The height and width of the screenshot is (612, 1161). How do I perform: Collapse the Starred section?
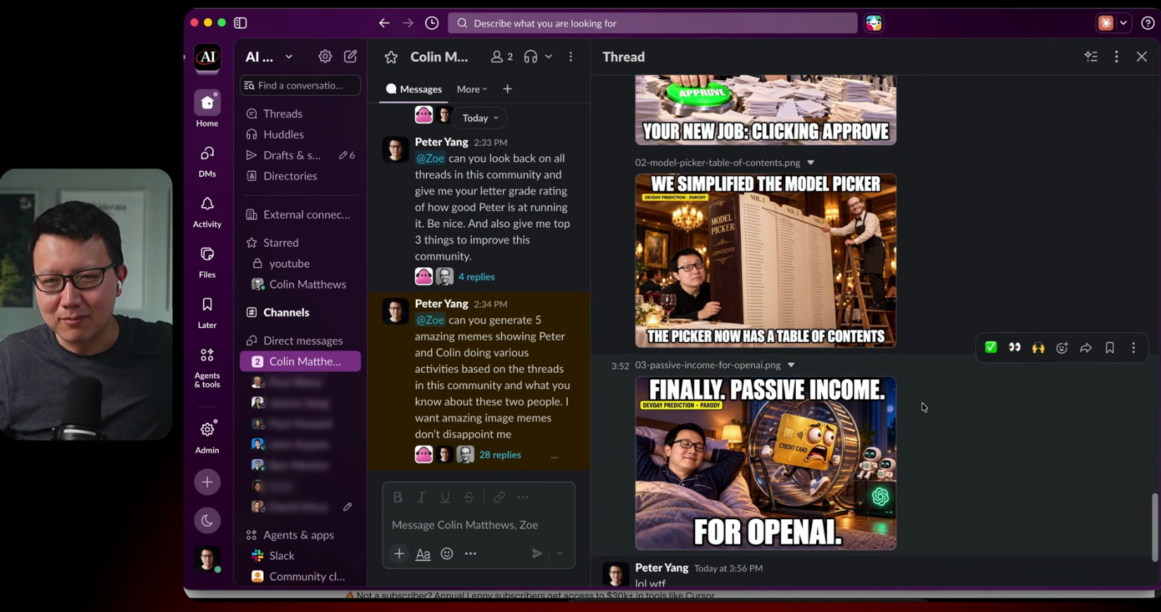(x=281, y=243)
